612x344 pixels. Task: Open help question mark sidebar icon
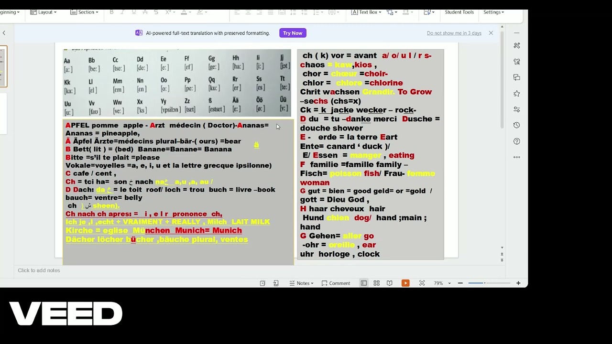(x=517, y=141)
